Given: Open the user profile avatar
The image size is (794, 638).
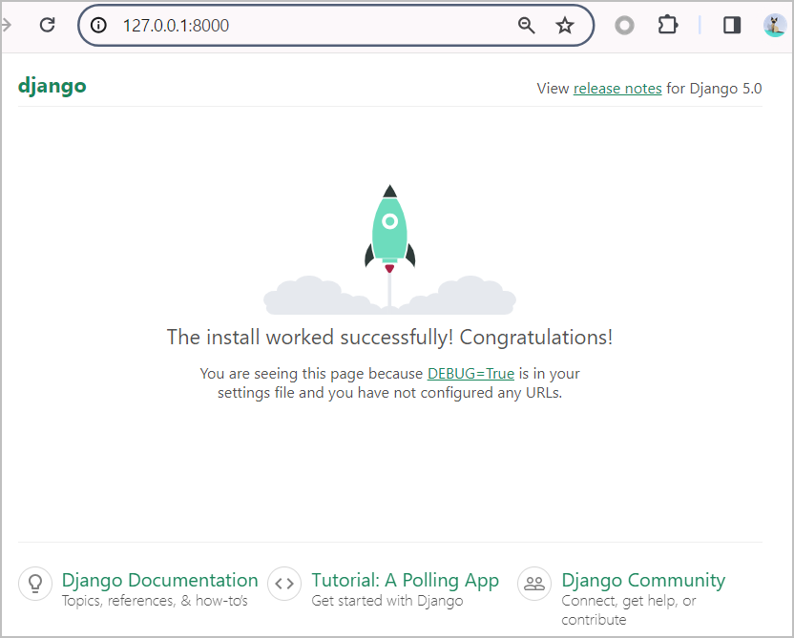Looking at the screenshot, I should click(775, 25).
